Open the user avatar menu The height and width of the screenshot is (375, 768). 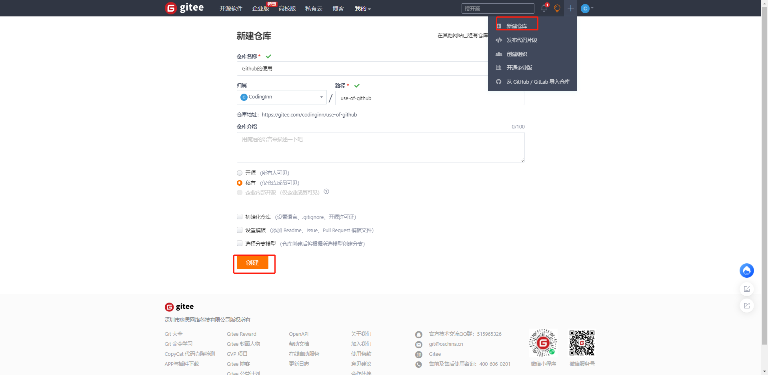pyautogui.click(x=587, y=8)
